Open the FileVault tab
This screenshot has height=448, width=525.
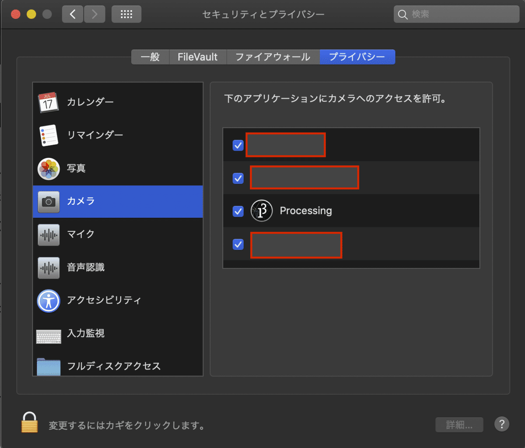(198, 57)
